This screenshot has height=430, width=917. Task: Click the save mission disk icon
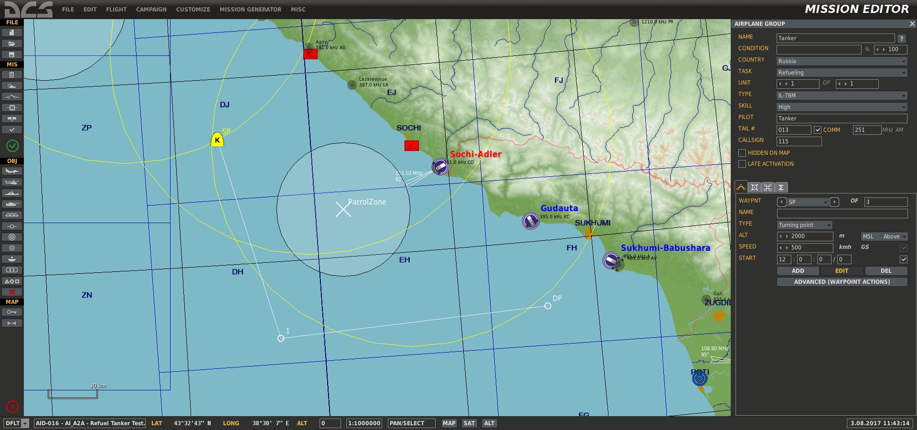pyautogui.click(x=12, y=54)
